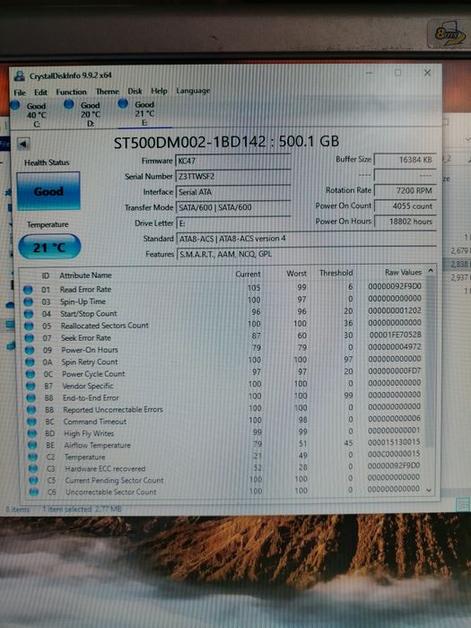Click the 21 °C temperature button

pyautogui.click(x=49, y=247)
